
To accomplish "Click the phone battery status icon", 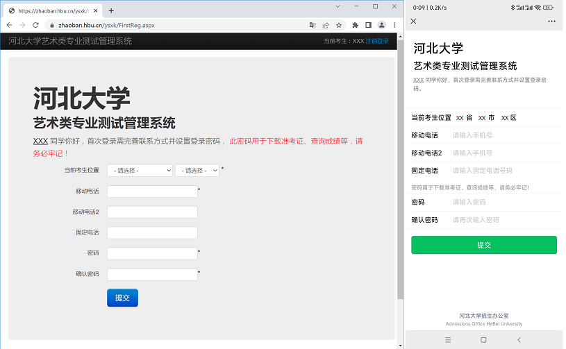I will tap(549, 8).
